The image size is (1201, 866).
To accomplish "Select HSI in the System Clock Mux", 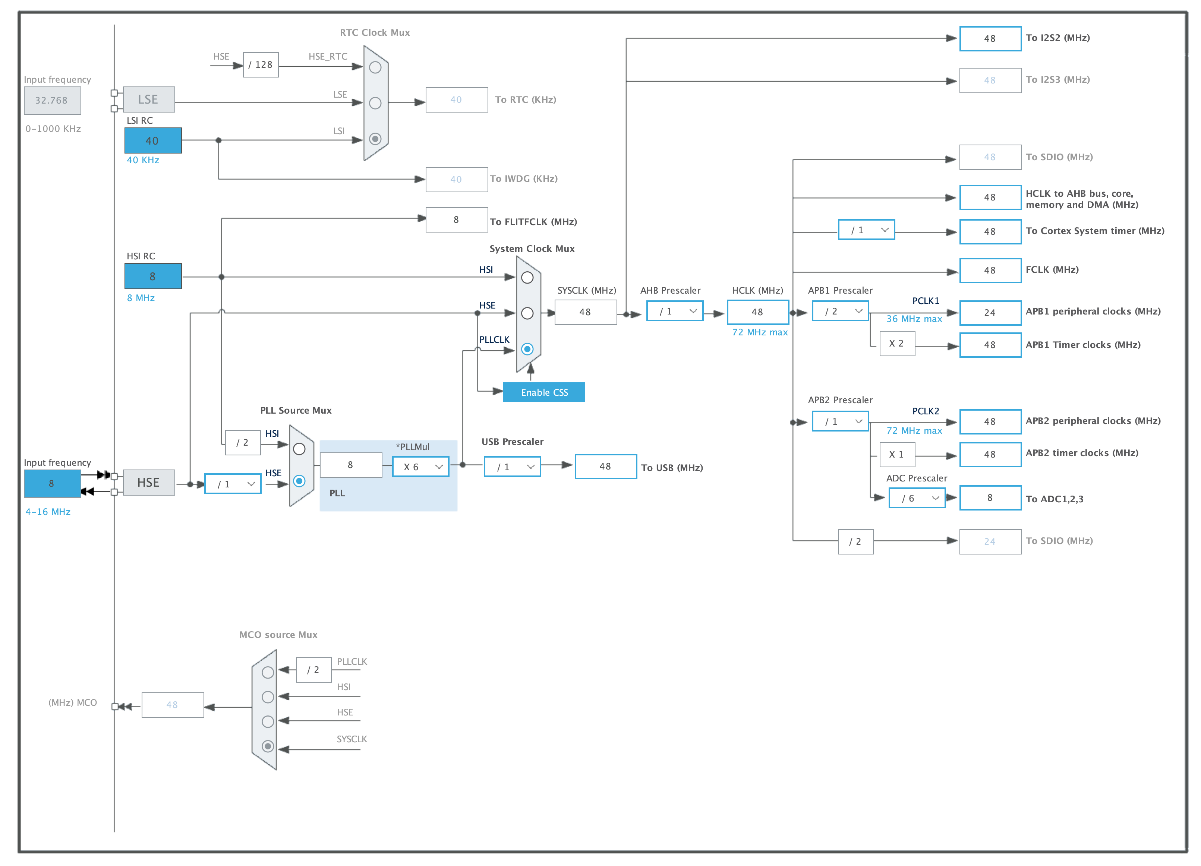I will click(527, 277).
